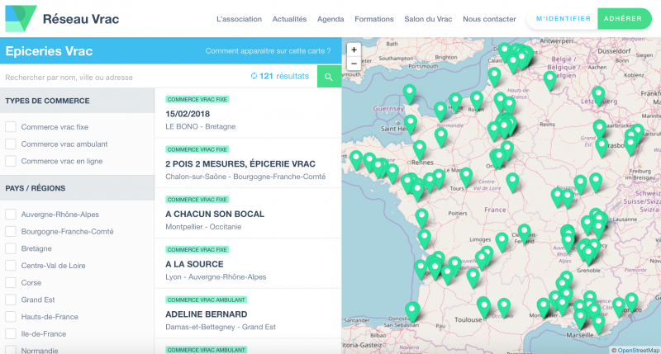Click COMMERCE VRAC AMBULANT tag above Adeline Bernard

coord(206,300)
